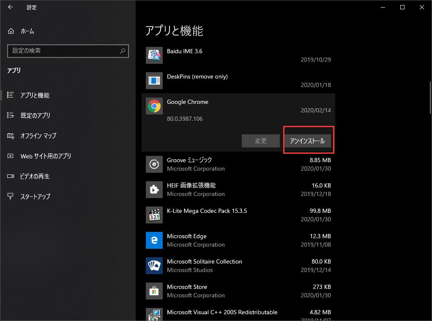
Task: Select the Baidu IME app icon
Action: pyautogui.click(x=154, y=55)
